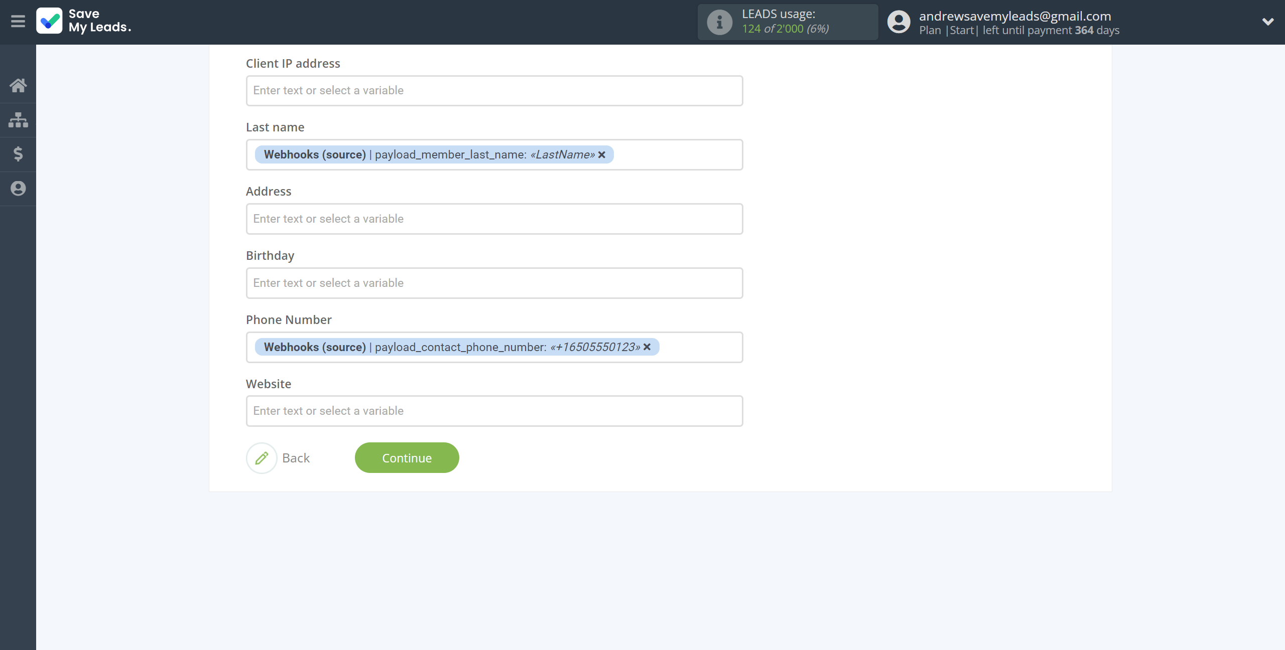
Task: Click the Continue button
Action: pyautogui.click(x=407, y=458)
